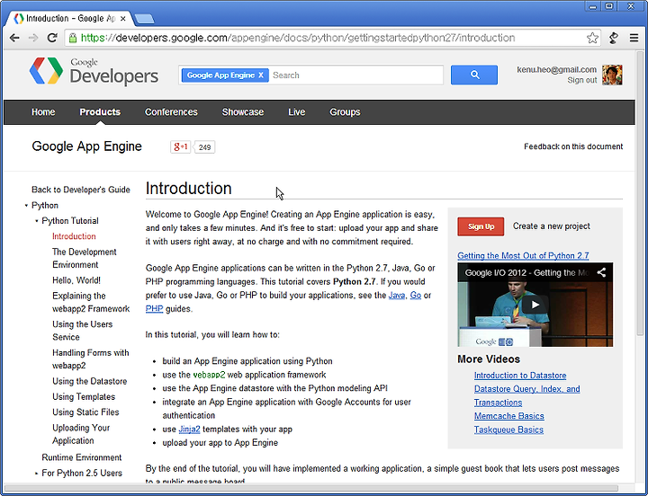
Task: Click the Jinja2 link
Action: [189, 430]
